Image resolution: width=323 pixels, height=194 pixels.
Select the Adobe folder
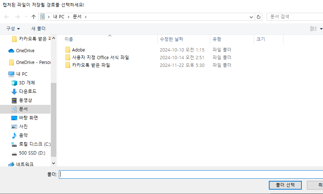(78, 50)
